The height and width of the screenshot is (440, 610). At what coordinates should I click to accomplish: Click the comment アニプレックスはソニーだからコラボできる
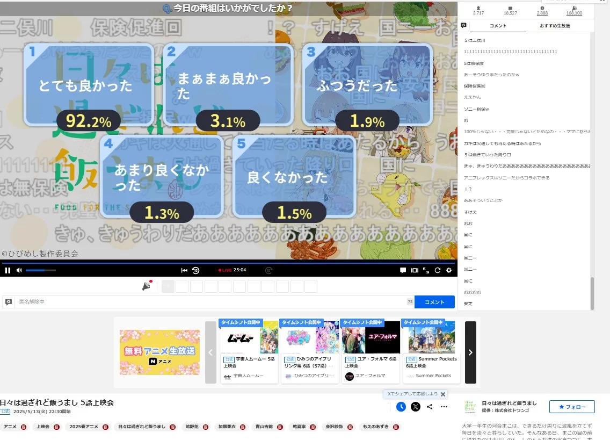point(506,177)
